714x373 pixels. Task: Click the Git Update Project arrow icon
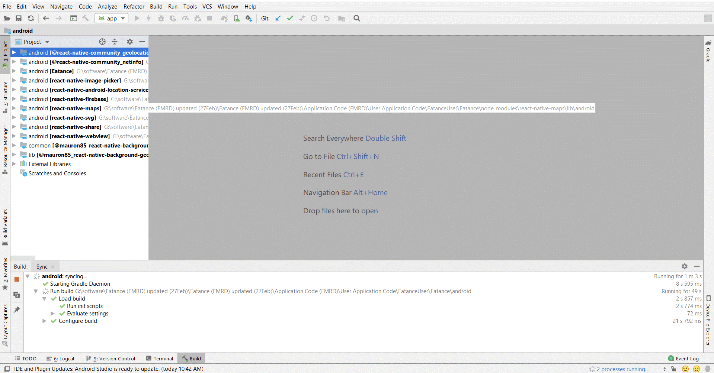278,18
